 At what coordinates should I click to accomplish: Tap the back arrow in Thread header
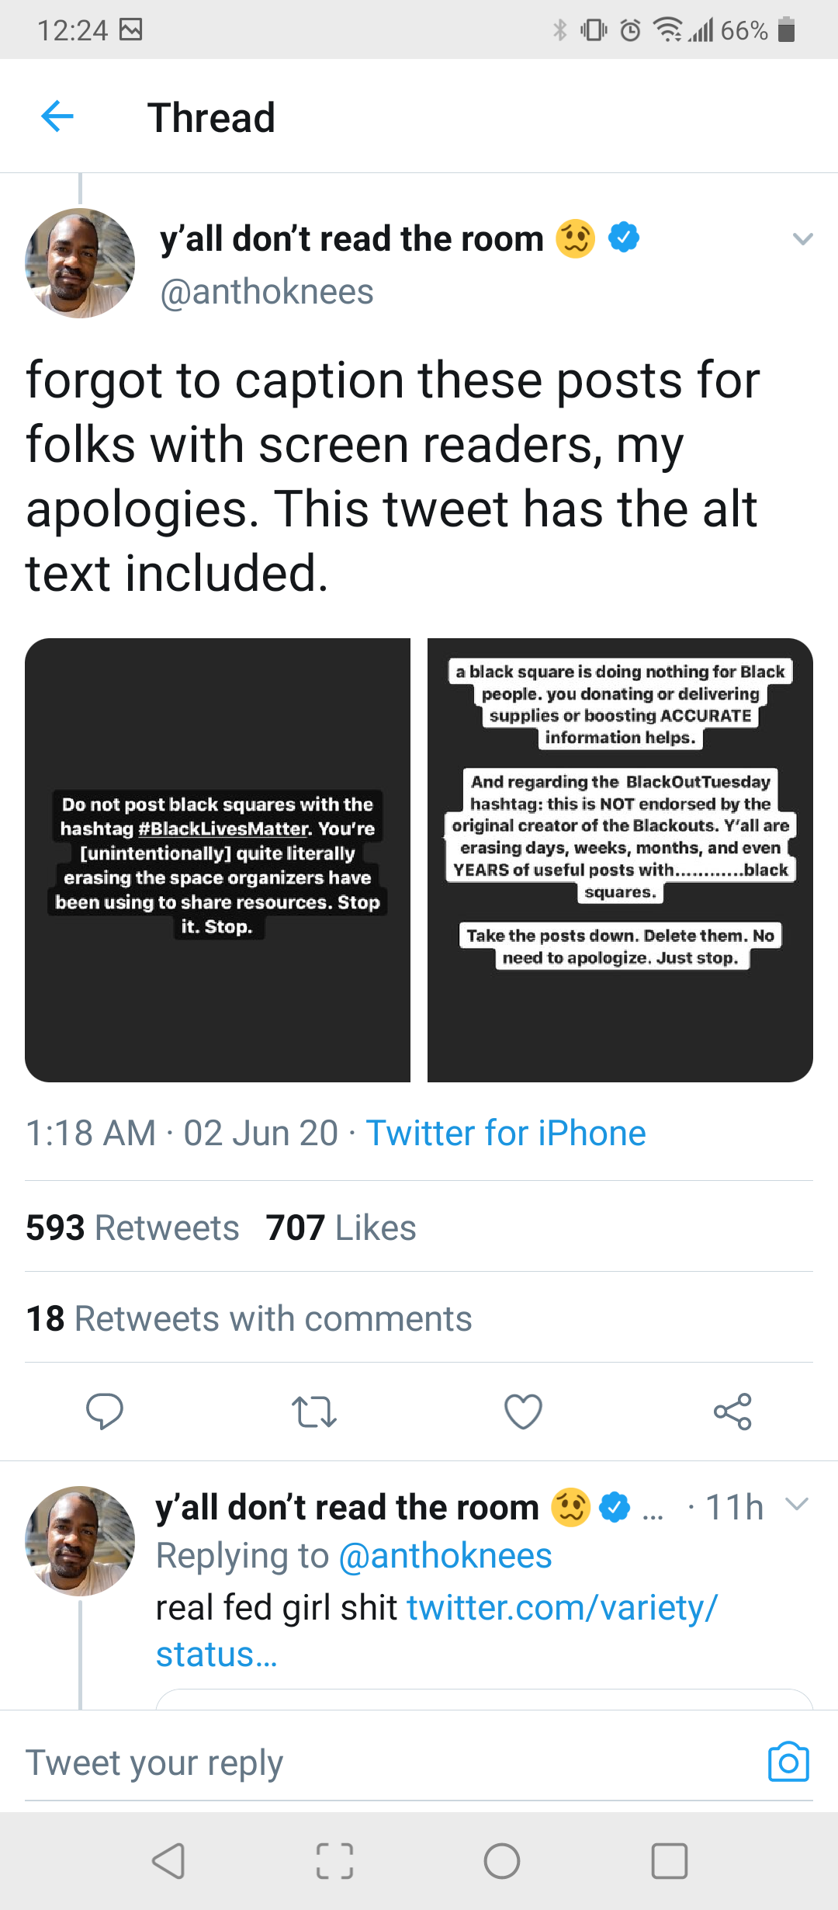point(57,117)
